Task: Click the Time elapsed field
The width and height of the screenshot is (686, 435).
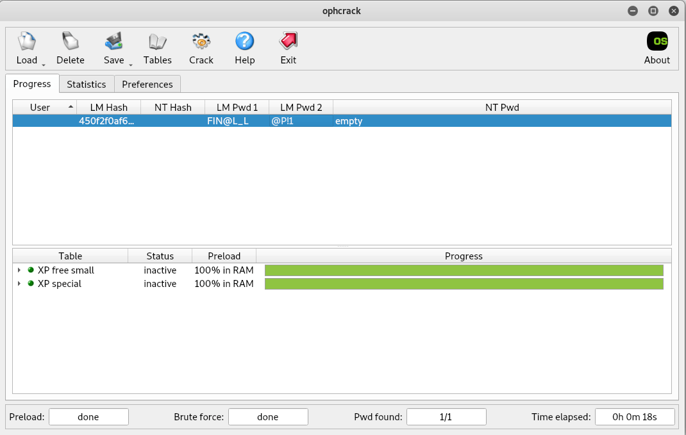Action: tap(634, 417)
